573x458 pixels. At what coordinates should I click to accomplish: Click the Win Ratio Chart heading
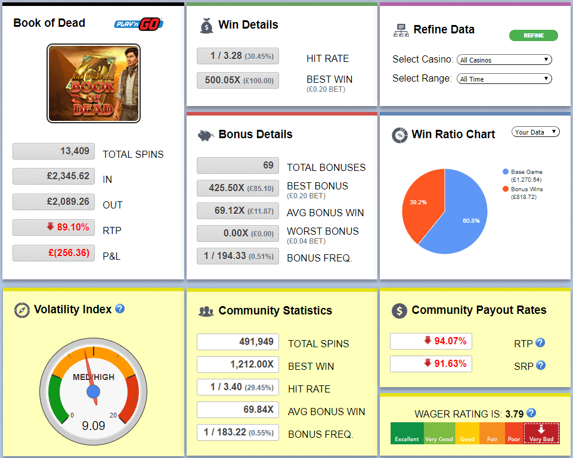click(453, 134)
